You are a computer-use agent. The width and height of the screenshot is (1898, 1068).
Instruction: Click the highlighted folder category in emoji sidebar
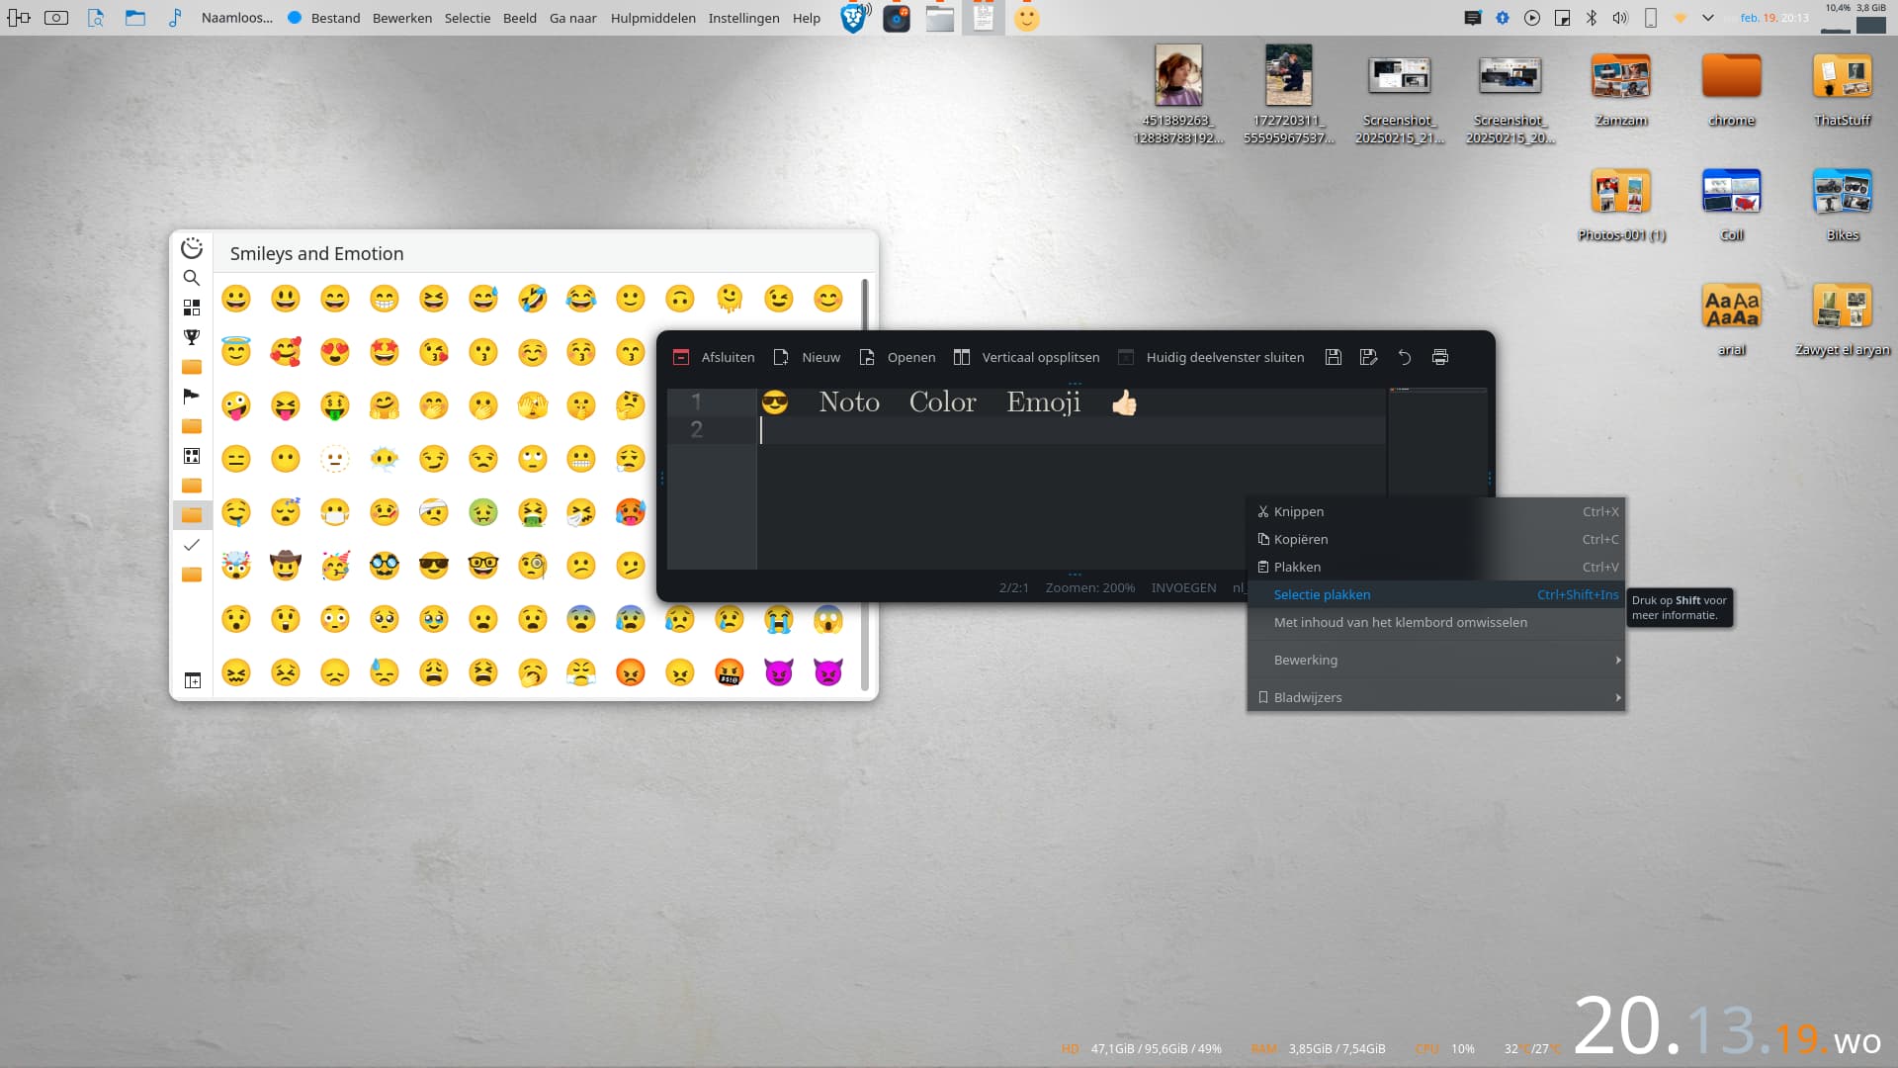(192, 515)
